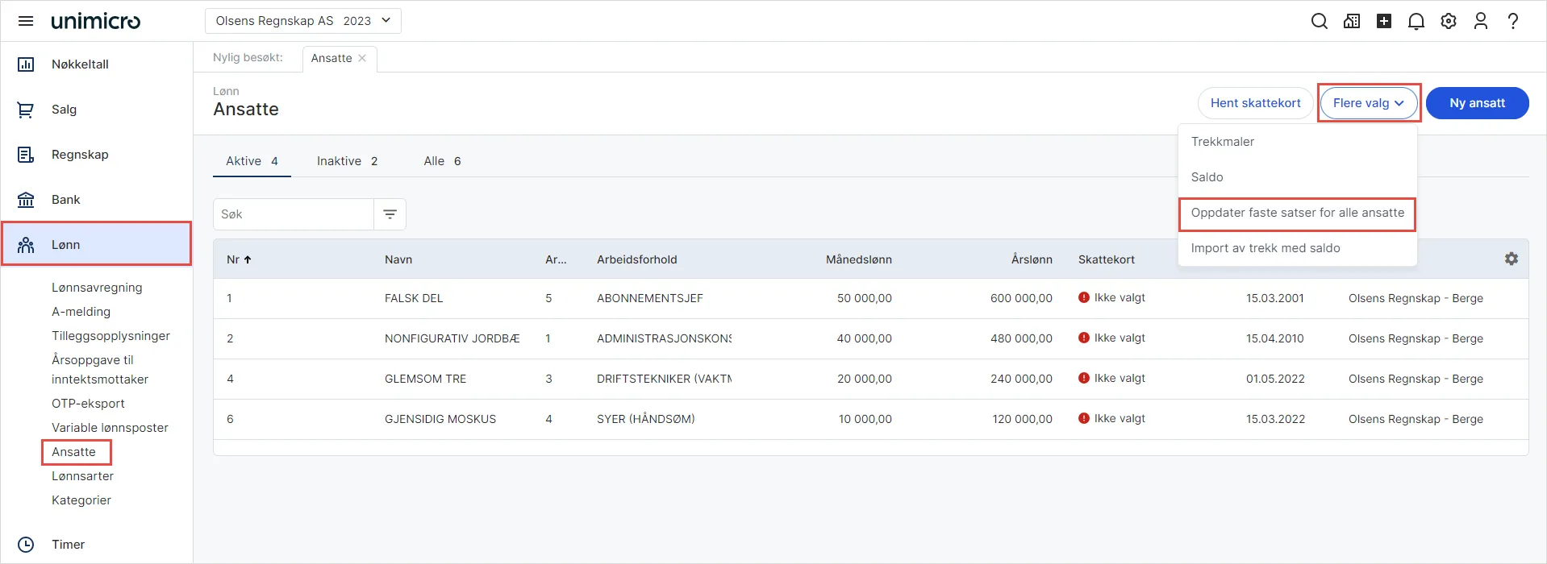The width and height of the screenshot is (1547, 564).
Task: Open the Olsens Regnskap AS 2023 company selector
Action: (x=303, y=21)
